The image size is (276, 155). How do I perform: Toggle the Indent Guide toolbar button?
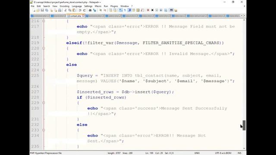tap(130, 10)
